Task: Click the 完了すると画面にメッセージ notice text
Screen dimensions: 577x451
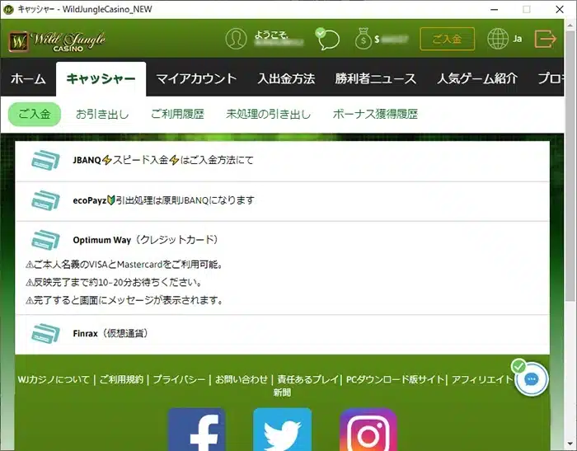Action: point(124,300)
